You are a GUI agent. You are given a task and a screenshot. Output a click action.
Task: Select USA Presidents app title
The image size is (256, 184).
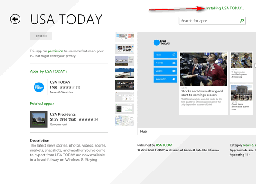(x=63, y=115)
